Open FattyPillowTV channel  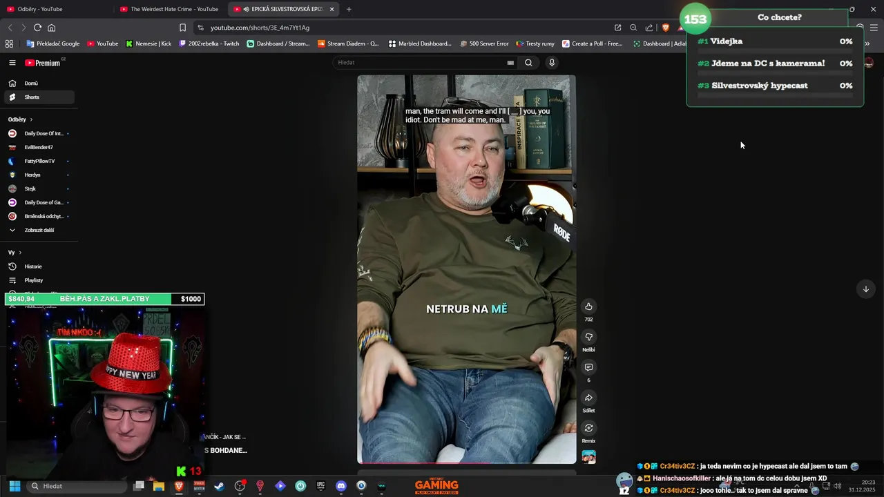[x=39, y=161]
